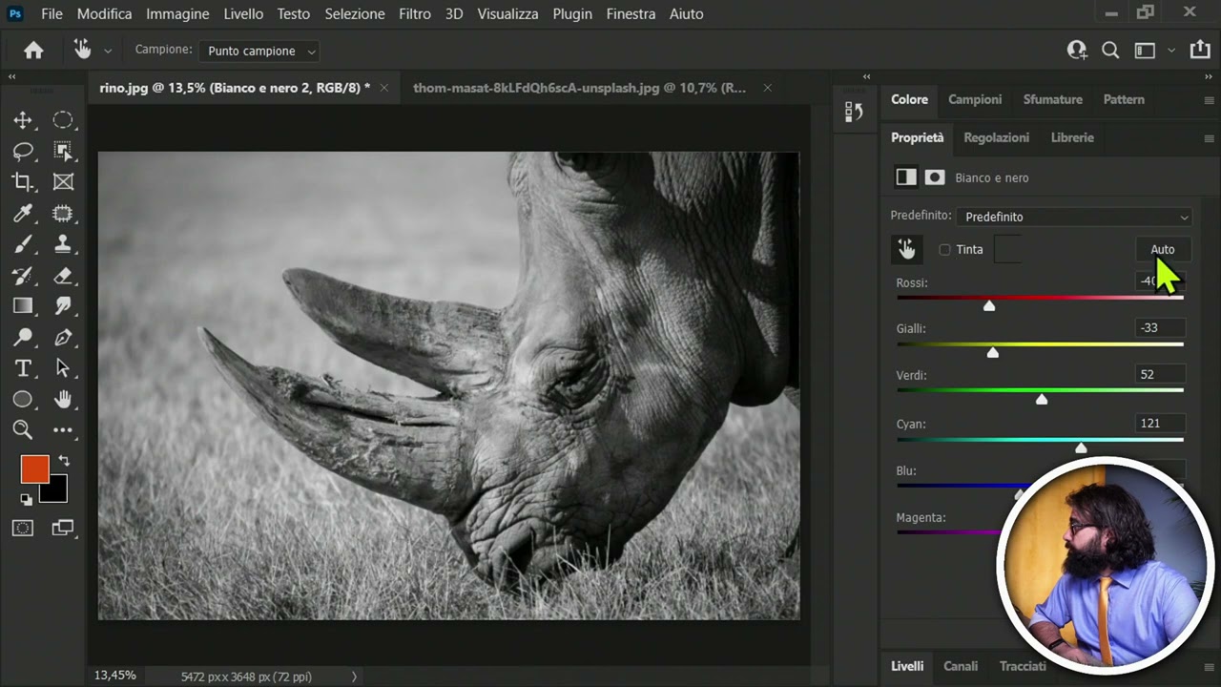Image resolution: width=1221 pixels, height=687 pixels.
Task: Open the Filtro menu
Action: pos(415,13)
